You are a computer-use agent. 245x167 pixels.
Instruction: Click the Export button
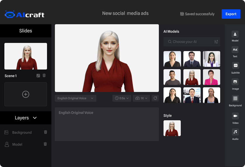click(231, 14)
